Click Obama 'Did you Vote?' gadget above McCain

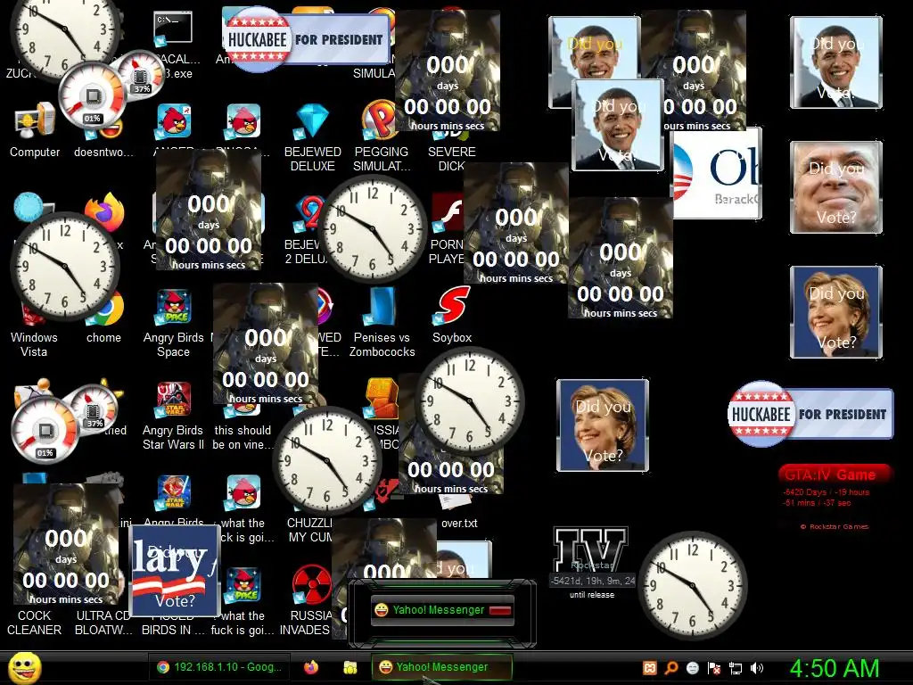coord(836,62)
